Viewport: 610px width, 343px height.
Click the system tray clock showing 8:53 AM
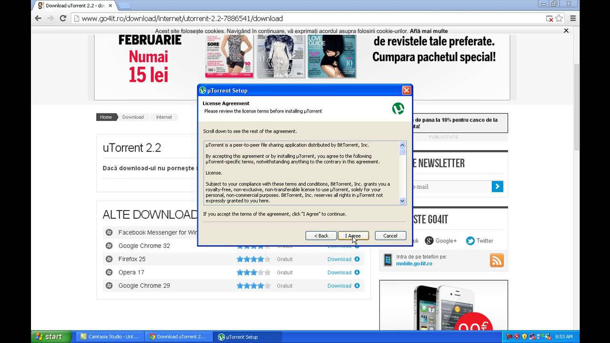tap(564, 337)
